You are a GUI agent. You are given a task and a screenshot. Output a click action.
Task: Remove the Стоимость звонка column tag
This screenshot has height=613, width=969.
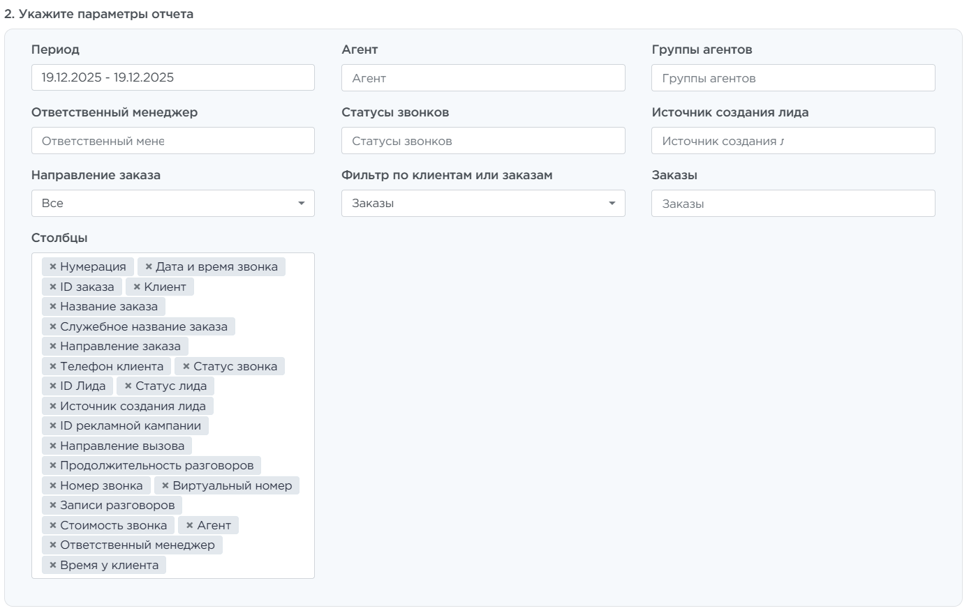(x=52, y=525)
